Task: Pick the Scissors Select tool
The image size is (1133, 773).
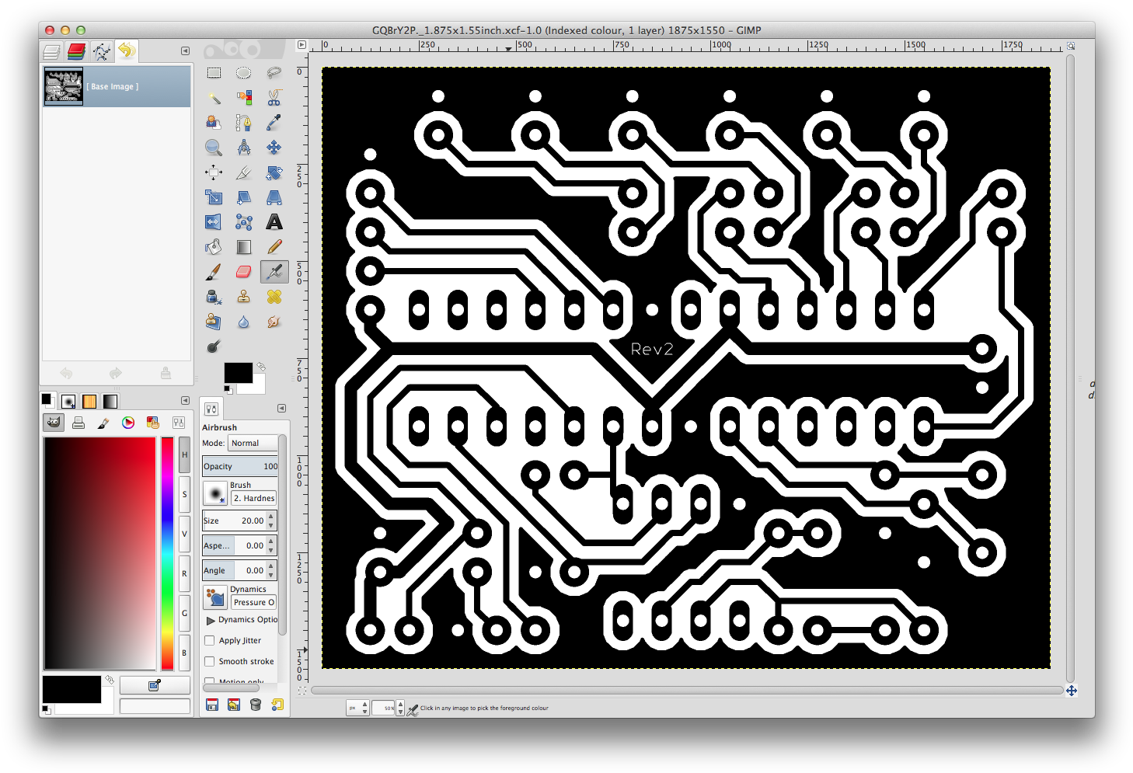Action: (x=274, y=98)
